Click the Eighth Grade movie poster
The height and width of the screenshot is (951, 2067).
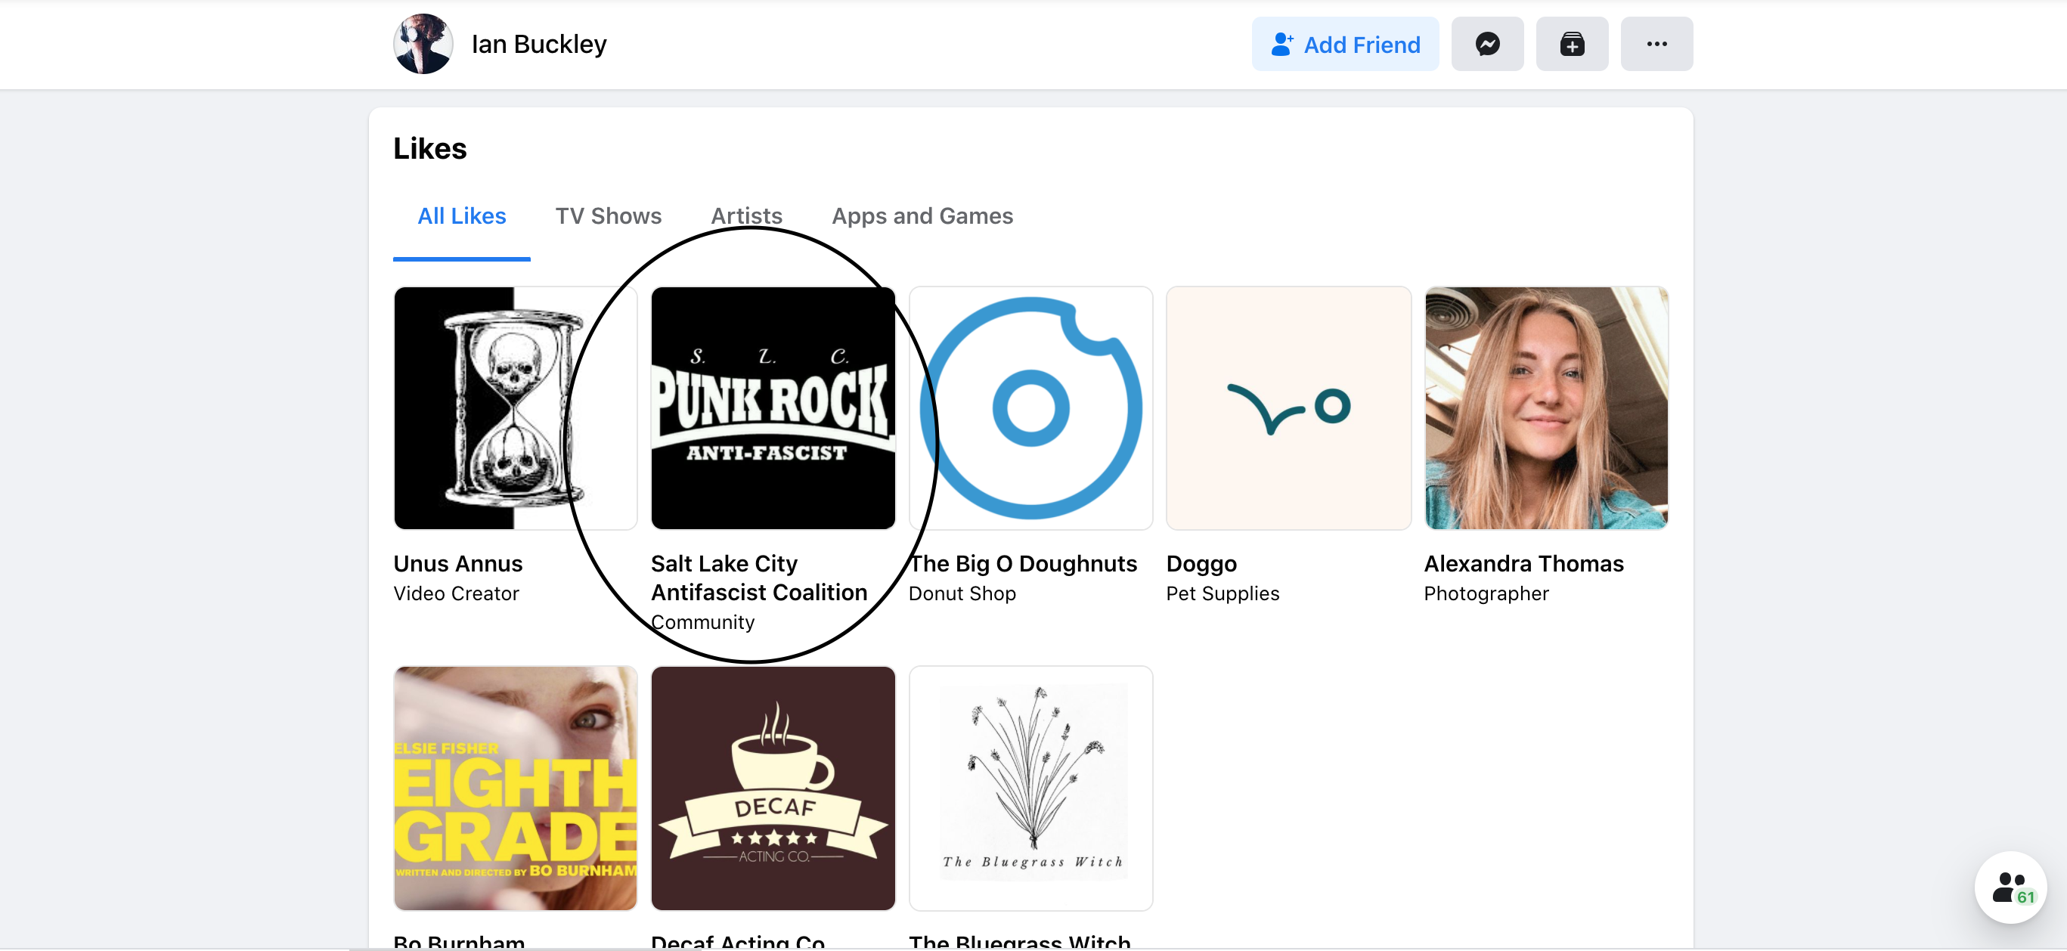515,787
